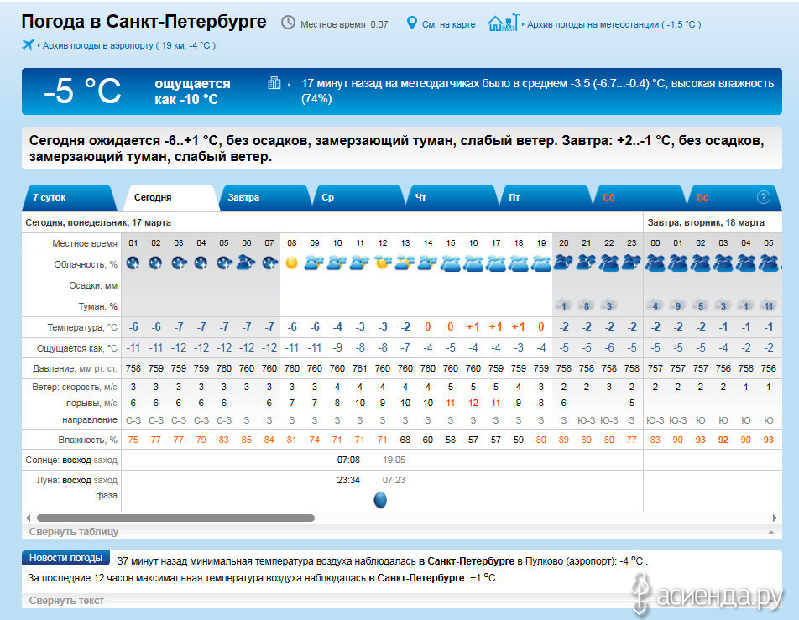Click fog icon at hour 20
This screenshot has height=620, width=799.
click(563, 305)
